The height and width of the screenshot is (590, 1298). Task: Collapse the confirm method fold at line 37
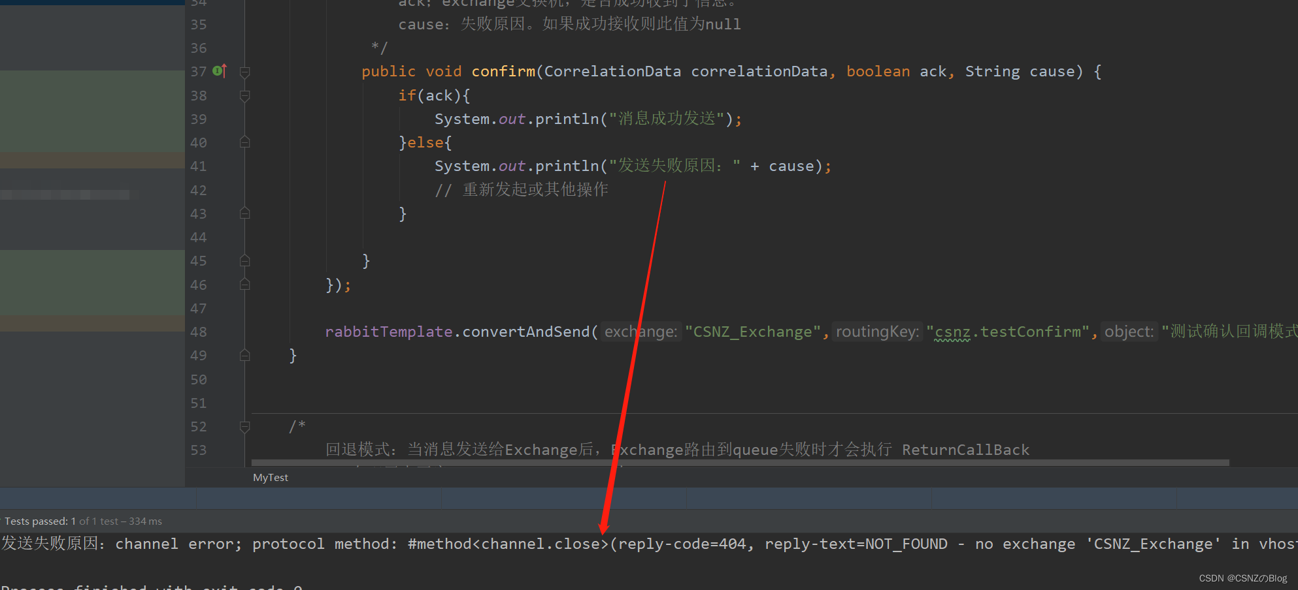coord(245,72)
